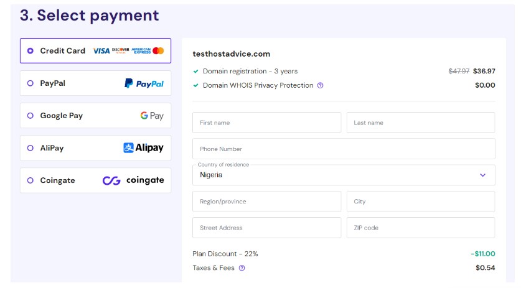This screenshot has width=521, height=288.
Task: Focus the Street Address field
Action: [x=267, y=228]
